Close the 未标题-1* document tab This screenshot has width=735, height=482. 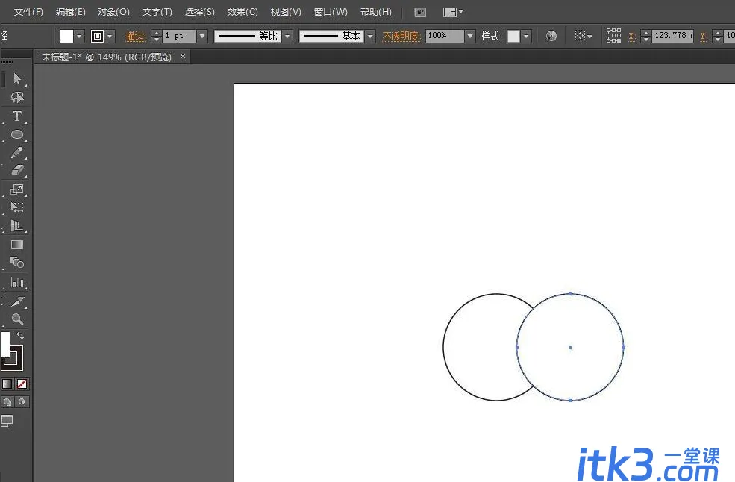[x=183, y=57]
